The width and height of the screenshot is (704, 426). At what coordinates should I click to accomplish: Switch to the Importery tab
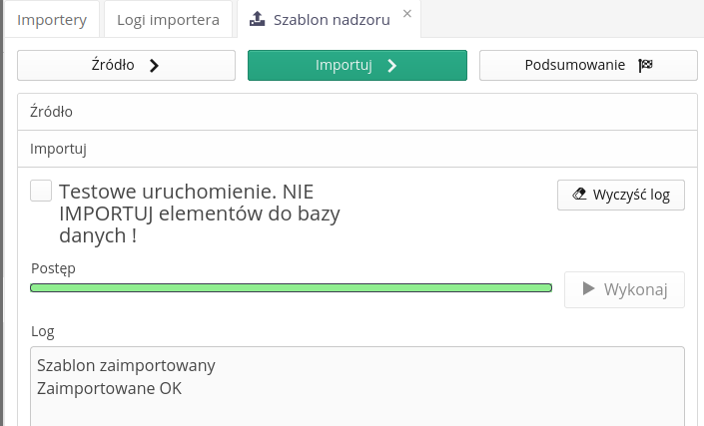pos(52,20)
